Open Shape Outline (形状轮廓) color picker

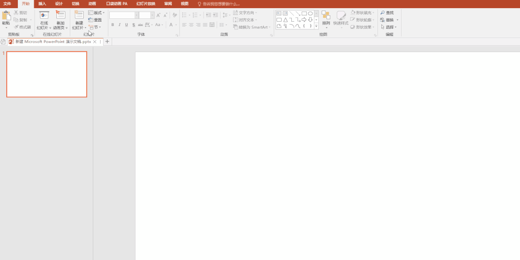(363, 20)
